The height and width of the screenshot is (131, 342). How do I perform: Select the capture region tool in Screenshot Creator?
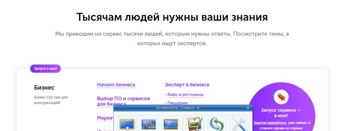tap(149, 123)
